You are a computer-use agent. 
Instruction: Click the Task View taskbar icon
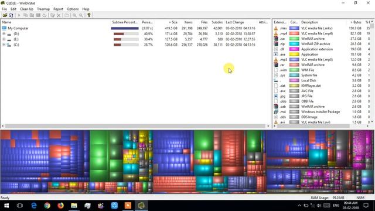(x=20, y=206)
